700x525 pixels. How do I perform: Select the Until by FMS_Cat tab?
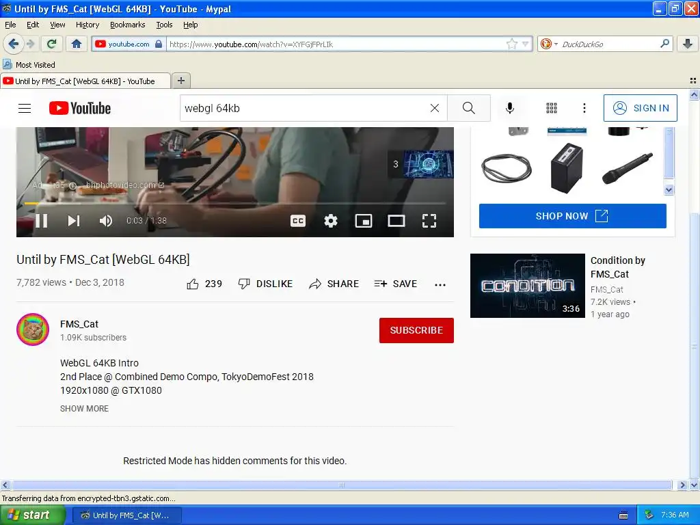85,81
